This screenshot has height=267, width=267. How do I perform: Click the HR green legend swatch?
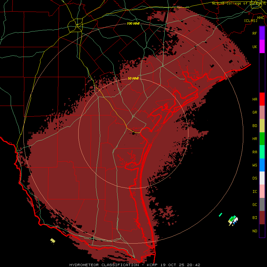(262, 139)
